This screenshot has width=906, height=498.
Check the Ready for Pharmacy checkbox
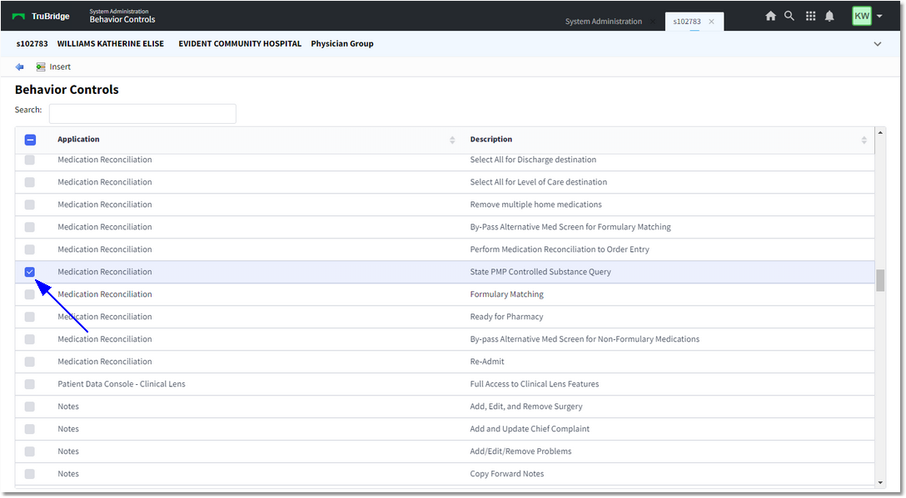(29, 317)
